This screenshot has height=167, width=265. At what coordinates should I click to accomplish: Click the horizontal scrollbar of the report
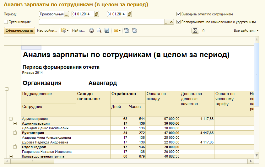tap(126, 161)
